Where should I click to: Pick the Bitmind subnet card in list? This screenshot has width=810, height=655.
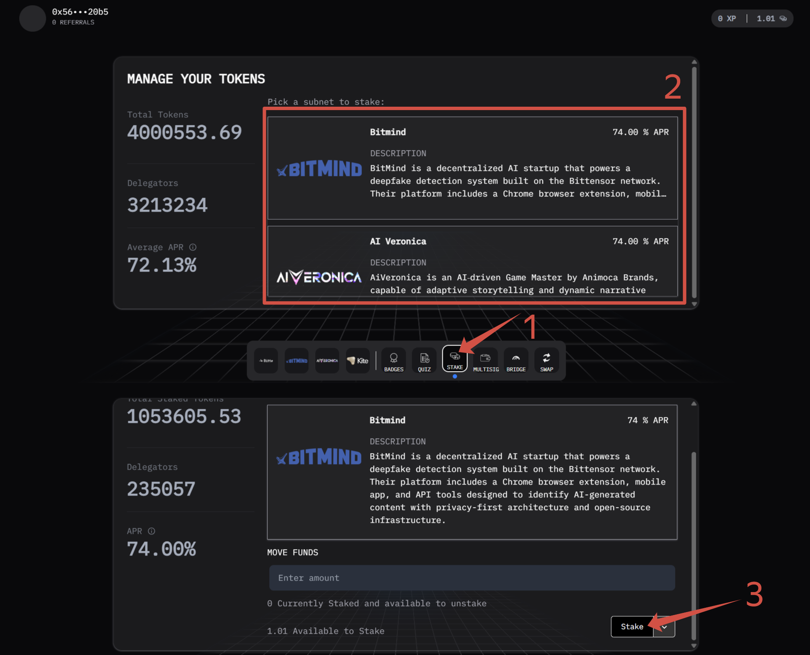pos(472,168)
